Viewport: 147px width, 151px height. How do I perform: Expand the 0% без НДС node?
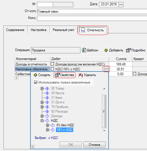pos(47,125)
